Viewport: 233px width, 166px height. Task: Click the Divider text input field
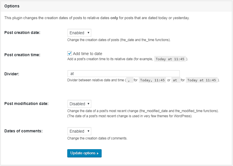[x=123, y=74]
